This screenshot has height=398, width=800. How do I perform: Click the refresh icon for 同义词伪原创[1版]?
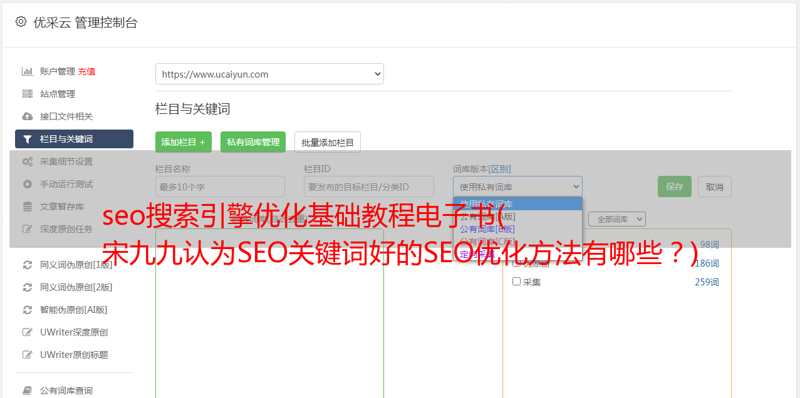coord(27,265)
